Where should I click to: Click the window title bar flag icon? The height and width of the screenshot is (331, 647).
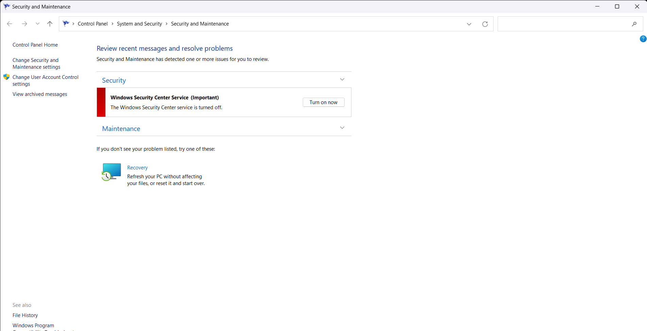point(6,6)
